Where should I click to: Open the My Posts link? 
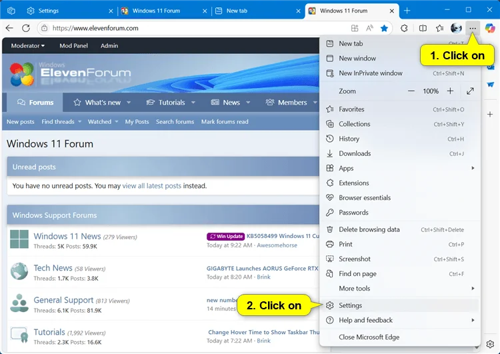pyautogui.click(x=137, y=122)
